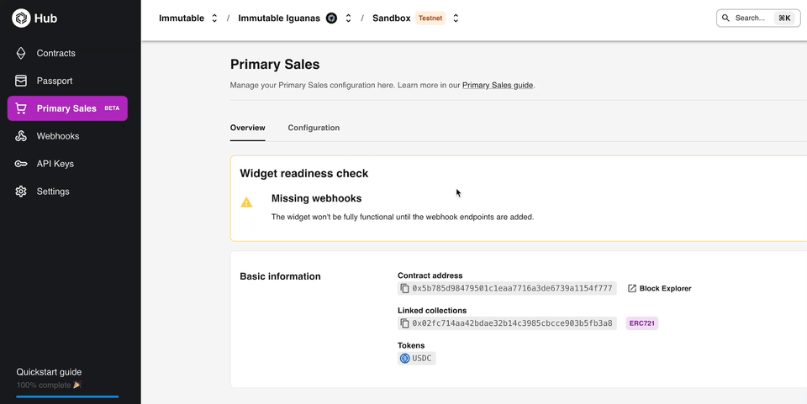
Task: Open the Webhooks page
Action: [57, 136]
